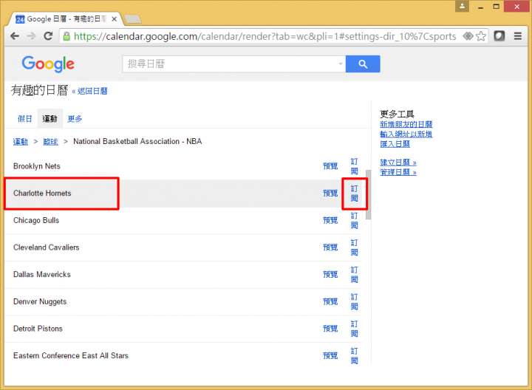Click the 建立日曆 link
The width and height of the screenshot is (532, 390).
(x=398, y=162)
